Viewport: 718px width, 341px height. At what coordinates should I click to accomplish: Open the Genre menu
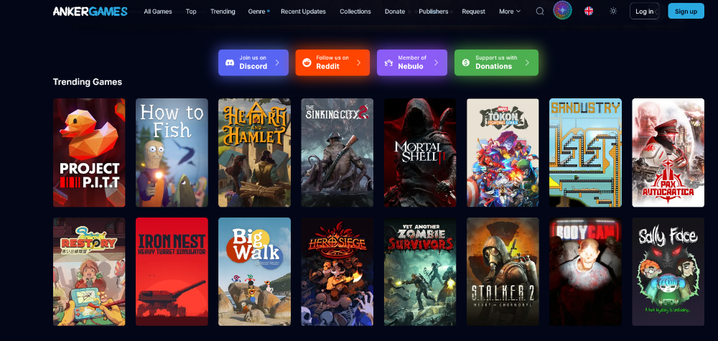coord(256,11)
